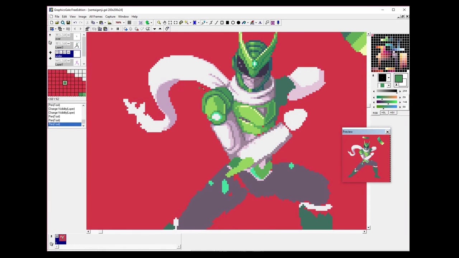Open the Capture menu
This screenshot has width=459, height=258.
point(110,16)
